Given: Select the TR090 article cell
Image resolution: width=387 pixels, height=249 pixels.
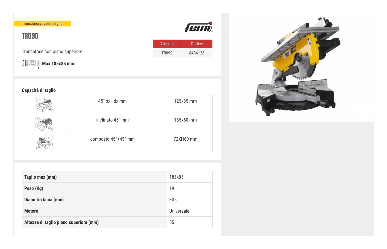Looking at the screenshot, I should coord(167,53).
